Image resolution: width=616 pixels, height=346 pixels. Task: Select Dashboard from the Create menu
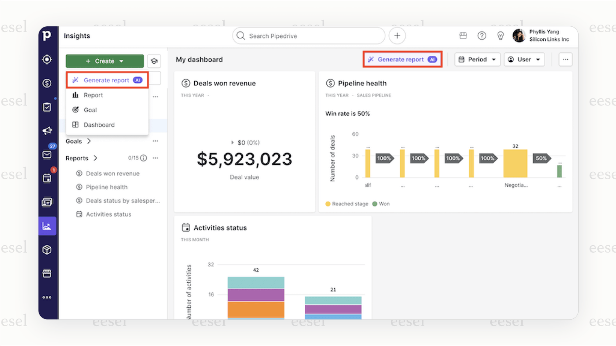coord(99,124)
